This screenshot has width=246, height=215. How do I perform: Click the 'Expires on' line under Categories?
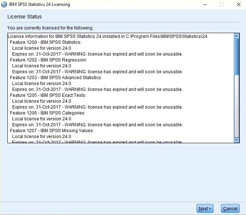[x=97, y=125]
